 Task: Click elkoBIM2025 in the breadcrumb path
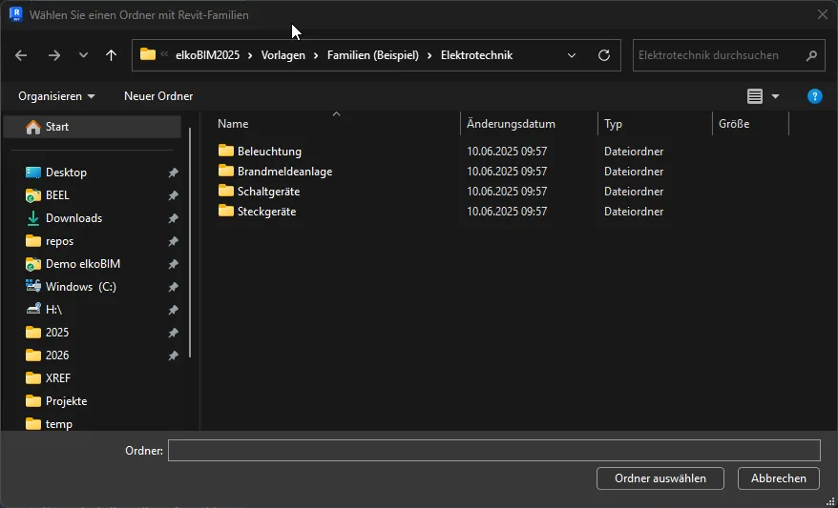coord(207,55)
